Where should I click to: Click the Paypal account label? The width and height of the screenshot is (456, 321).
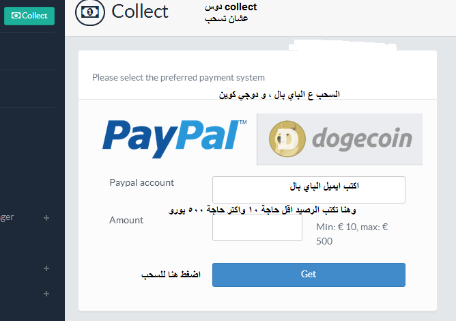pos(141,183)
